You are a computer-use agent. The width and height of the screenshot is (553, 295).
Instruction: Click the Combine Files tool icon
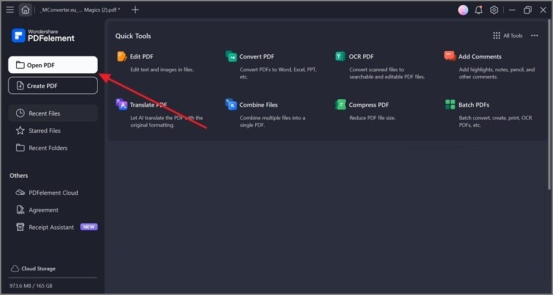[231, 104]
